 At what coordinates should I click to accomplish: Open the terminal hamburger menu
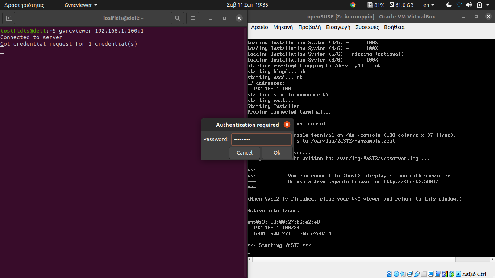(x=193, y=18)
